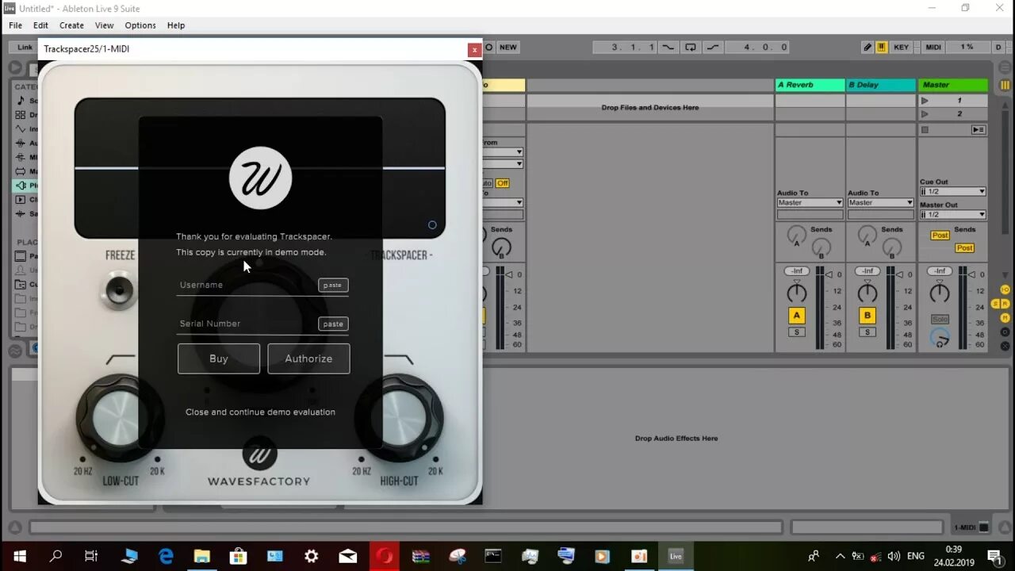Click the Authorize button
The width and height of the screenshot is (1015, 571).
point(308,358)
